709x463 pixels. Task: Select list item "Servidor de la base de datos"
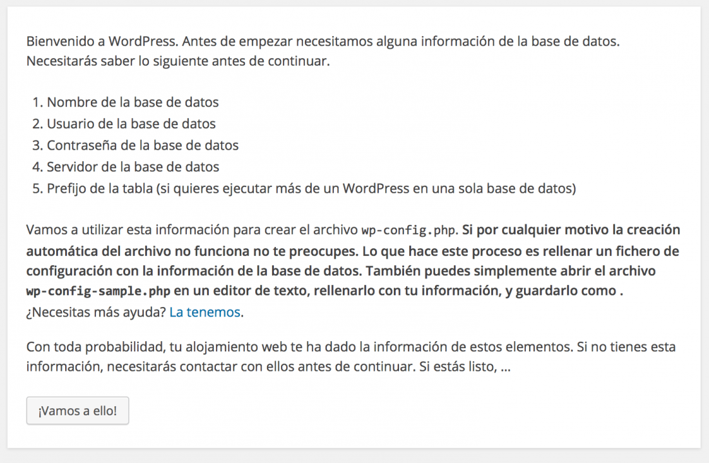(133, 167)
